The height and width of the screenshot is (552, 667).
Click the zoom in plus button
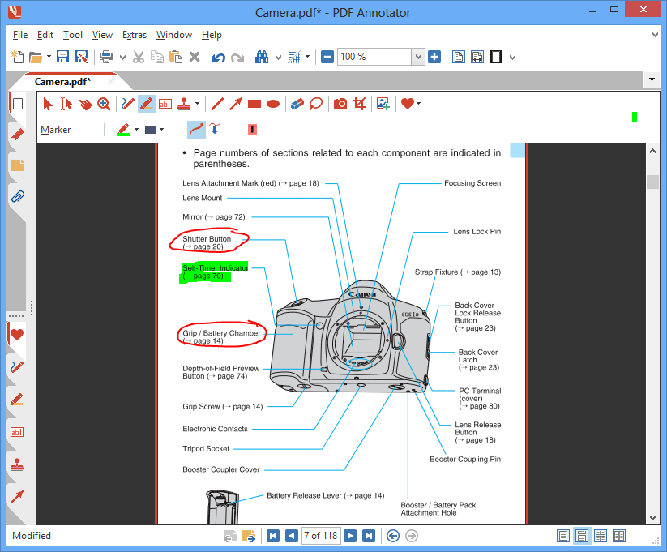(434, 57)
